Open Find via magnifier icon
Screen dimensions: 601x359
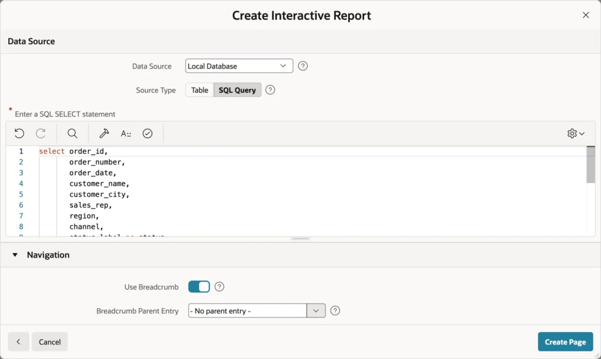[72, 134]
